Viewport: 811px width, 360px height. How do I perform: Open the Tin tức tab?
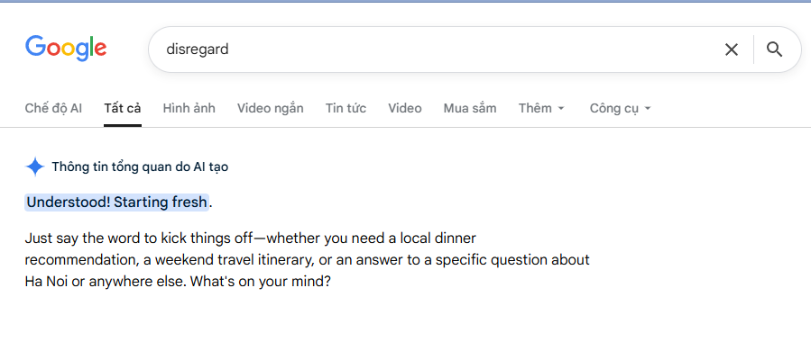pos(346,108)
